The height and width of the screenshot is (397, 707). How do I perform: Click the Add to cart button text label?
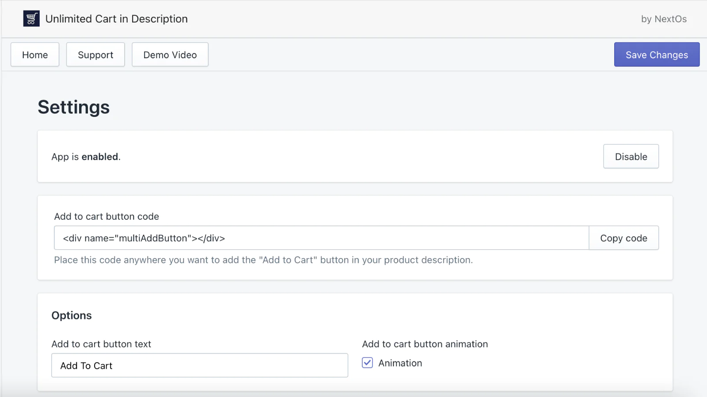[101, 344]
